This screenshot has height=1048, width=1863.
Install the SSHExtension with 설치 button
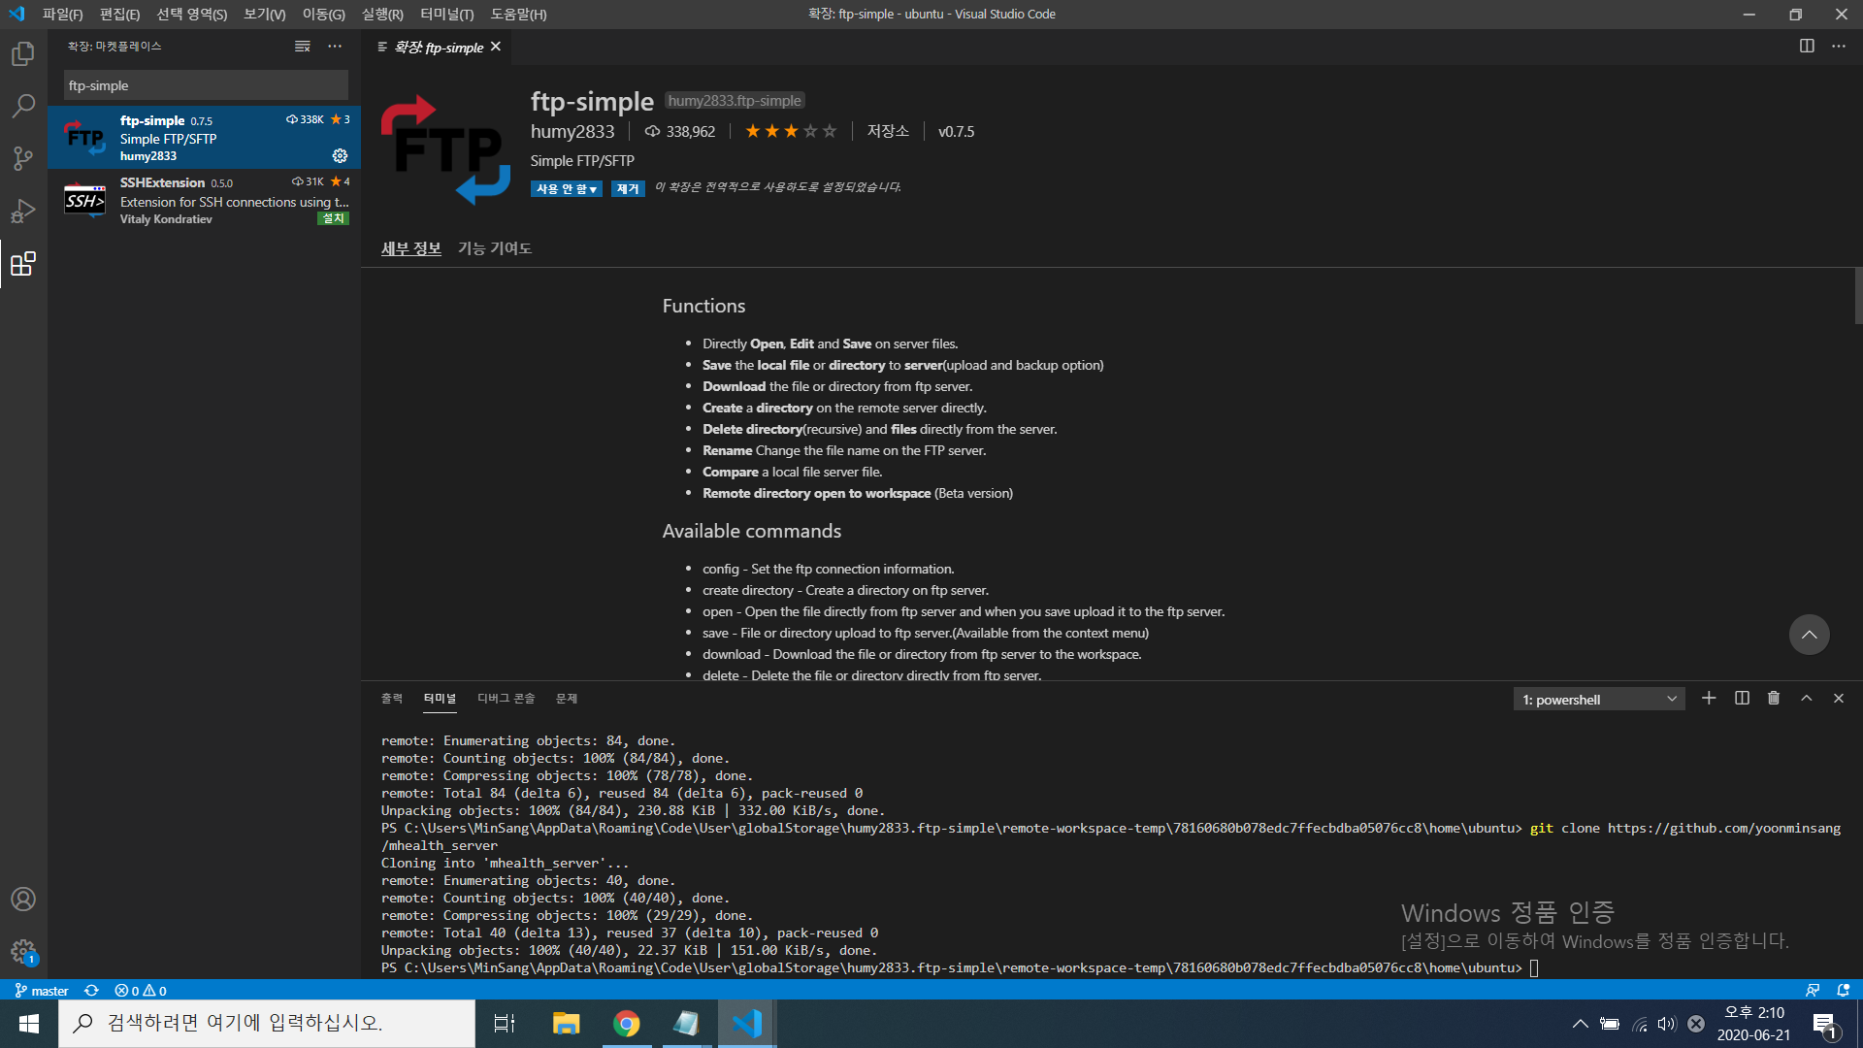(333, 218)
